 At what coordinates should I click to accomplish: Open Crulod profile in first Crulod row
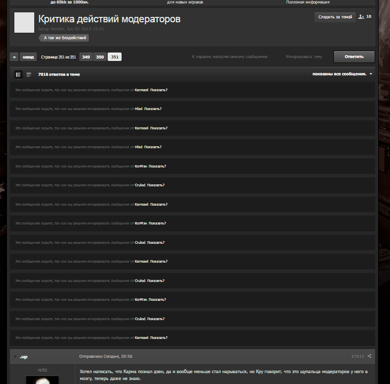click(140, 185)
